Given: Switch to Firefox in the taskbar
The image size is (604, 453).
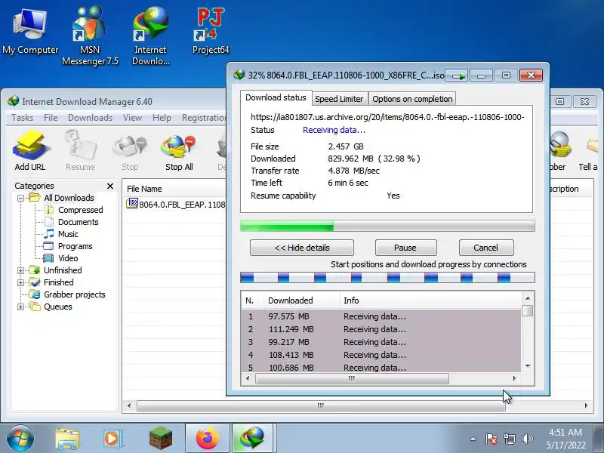Looking at the screenshot, I should [207, 439].
